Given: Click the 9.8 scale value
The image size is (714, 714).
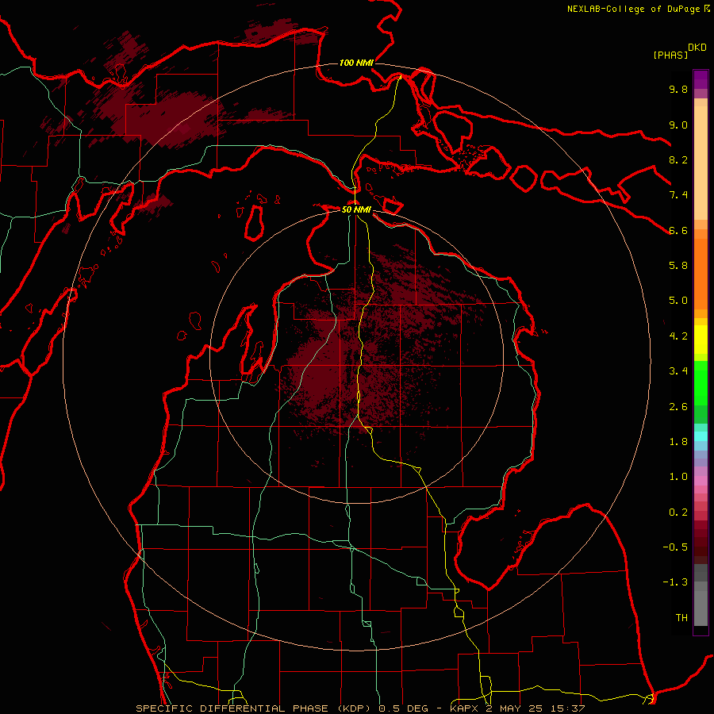Looking at the screenshot, I should click(678, 89).
